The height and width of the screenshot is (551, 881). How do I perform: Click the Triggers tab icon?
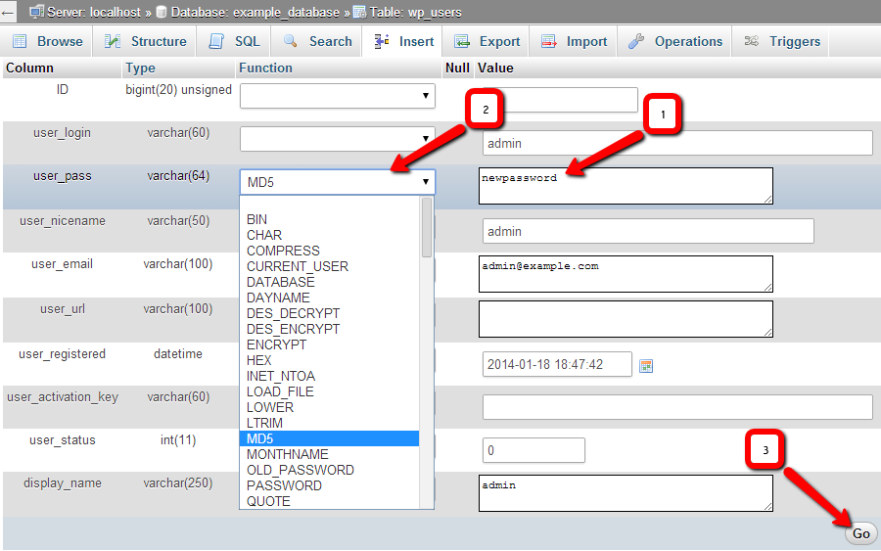pos(752,42)
